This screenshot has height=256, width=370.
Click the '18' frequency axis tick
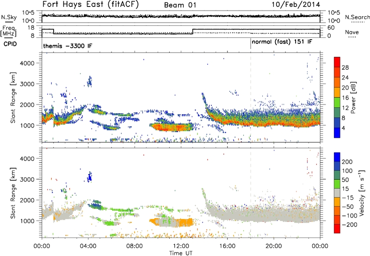tap(31, 28)
